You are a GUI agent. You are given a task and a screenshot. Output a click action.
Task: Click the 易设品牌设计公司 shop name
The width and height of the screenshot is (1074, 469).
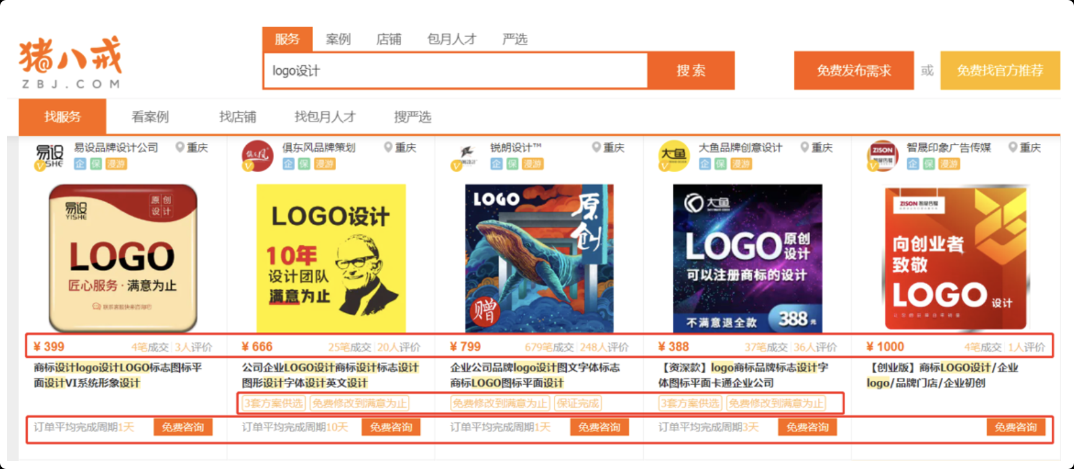coord(116,148)
